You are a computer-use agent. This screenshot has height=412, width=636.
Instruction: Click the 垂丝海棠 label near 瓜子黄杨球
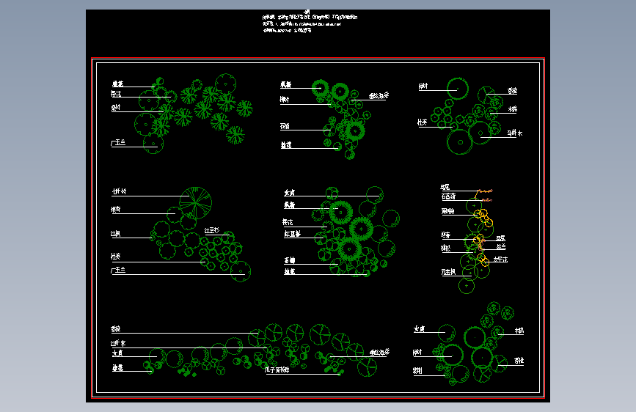click(379, 352)
